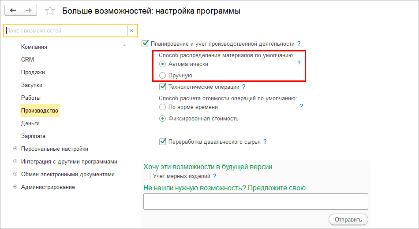Focus the Поиск возможностей search field

[65, 30]
